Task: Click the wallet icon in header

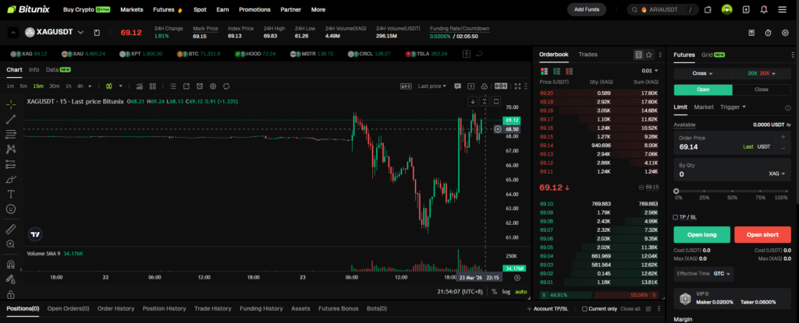Action: coord(708,9)
